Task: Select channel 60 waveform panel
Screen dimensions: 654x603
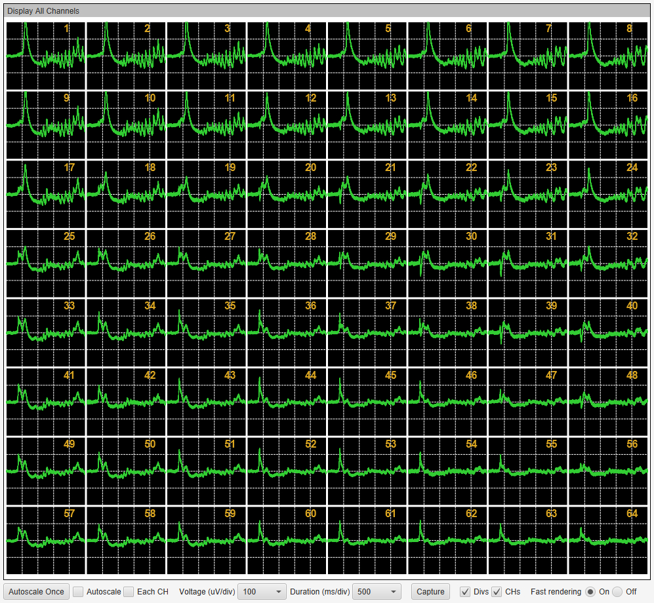Action: [x=287, y=540]
